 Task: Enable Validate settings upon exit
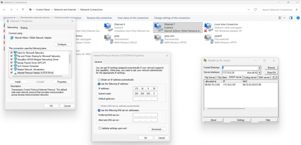tap(100, 128)
